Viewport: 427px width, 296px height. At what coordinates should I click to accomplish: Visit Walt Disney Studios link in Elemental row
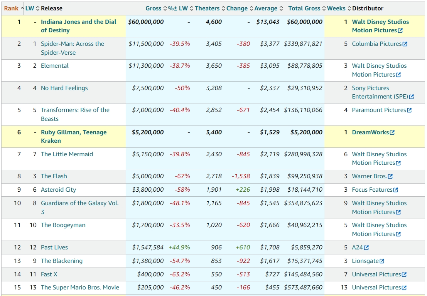point(379,70)
